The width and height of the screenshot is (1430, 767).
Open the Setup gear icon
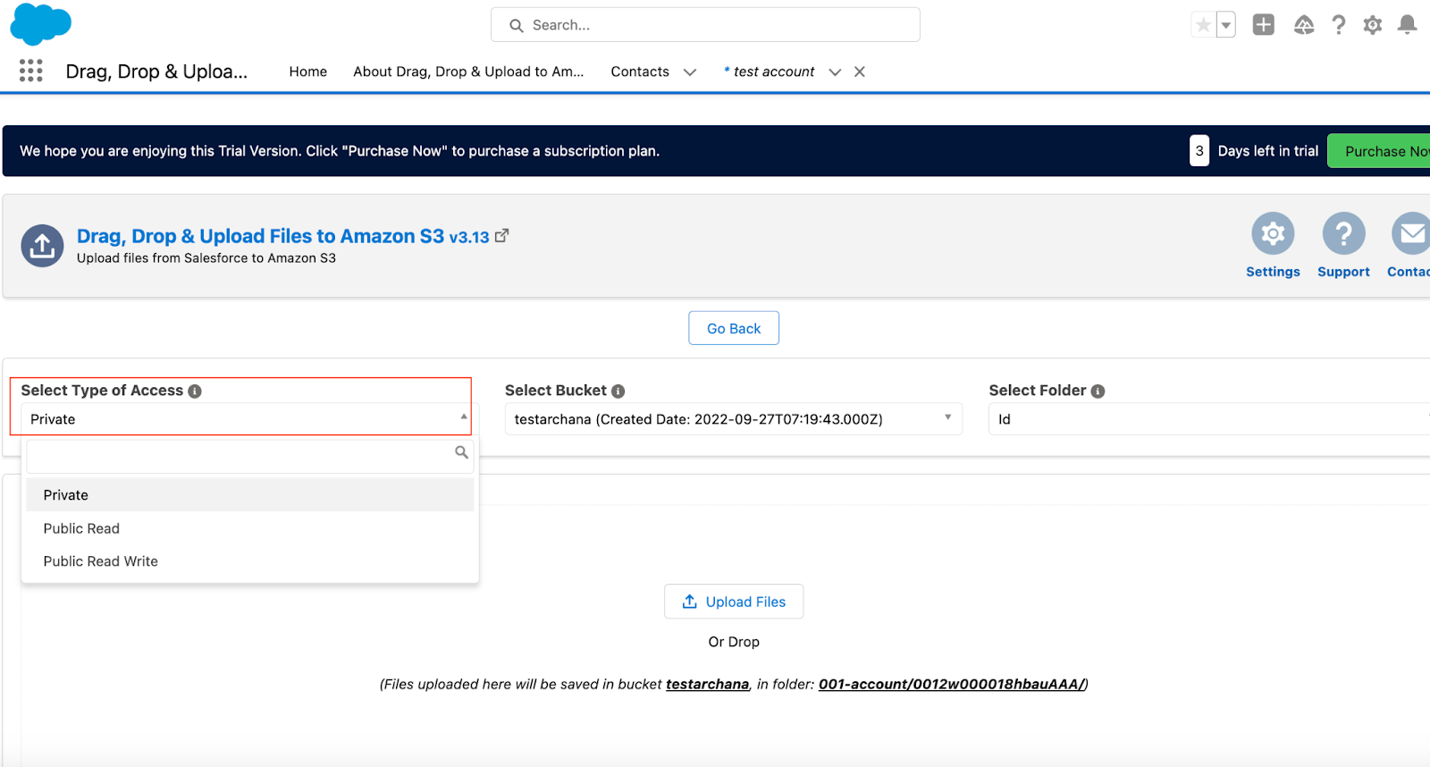click(x=1373, y=25)
